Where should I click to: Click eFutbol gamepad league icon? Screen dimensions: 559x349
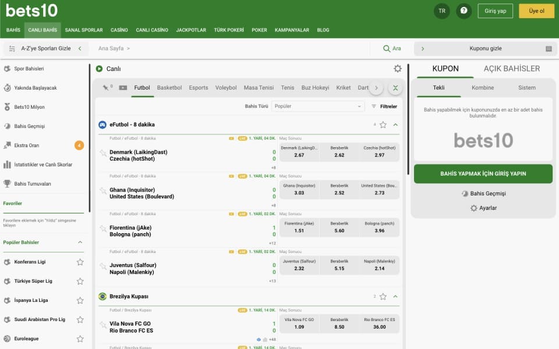point(102,124)
